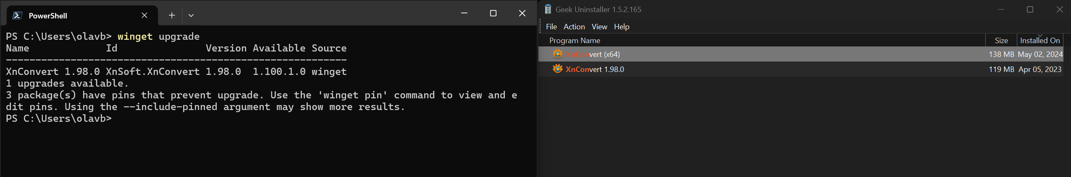Click the XnConvert 1.98.0 program icon

(557, 69)
